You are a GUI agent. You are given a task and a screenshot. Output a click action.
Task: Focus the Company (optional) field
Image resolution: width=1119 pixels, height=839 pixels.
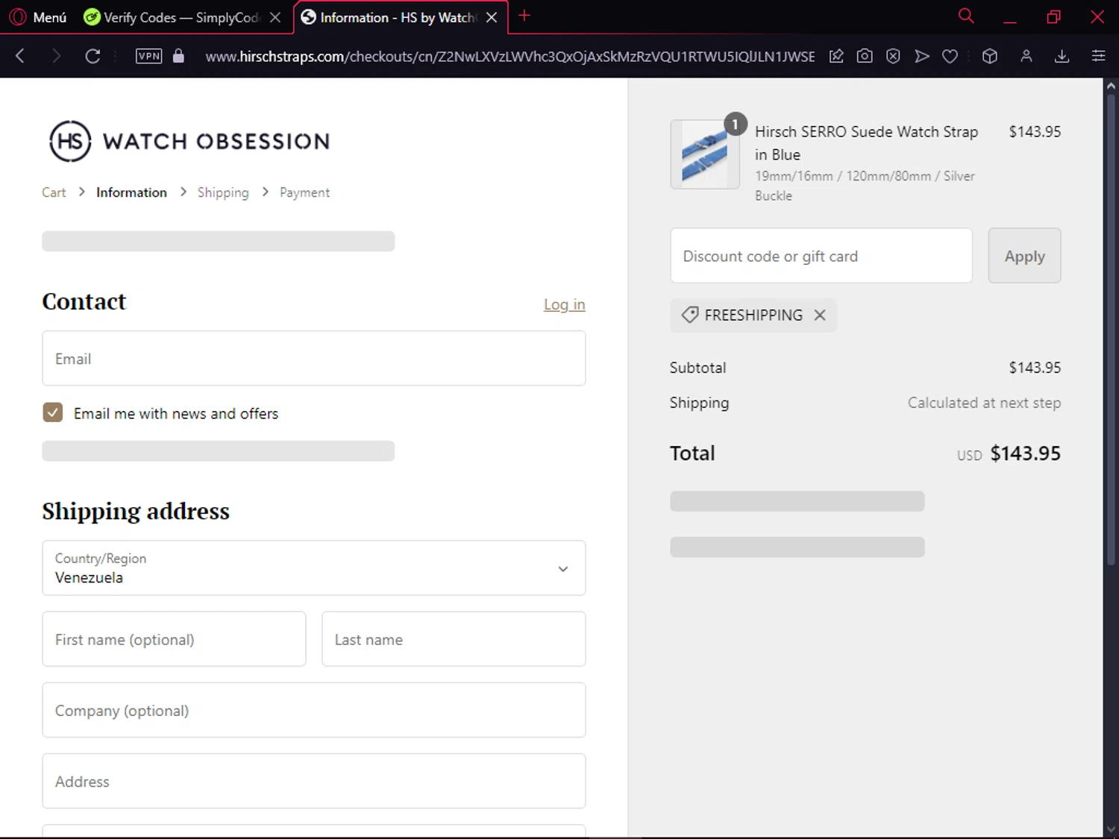(x=314, y=710)
